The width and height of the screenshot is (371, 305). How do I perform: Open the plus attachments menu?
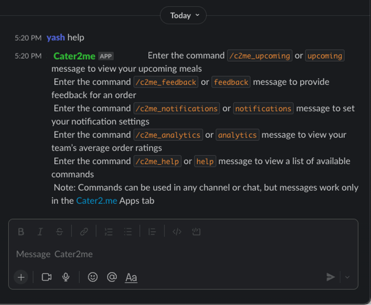[x=21, y=277]
